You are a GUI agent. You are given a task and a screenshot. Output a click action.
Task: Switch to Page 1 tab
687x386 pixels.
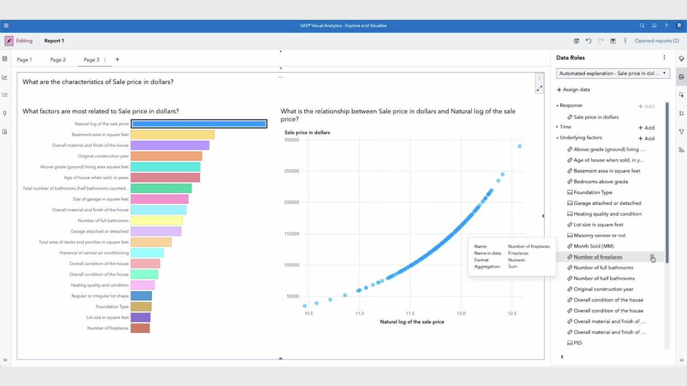click(24, 60)
